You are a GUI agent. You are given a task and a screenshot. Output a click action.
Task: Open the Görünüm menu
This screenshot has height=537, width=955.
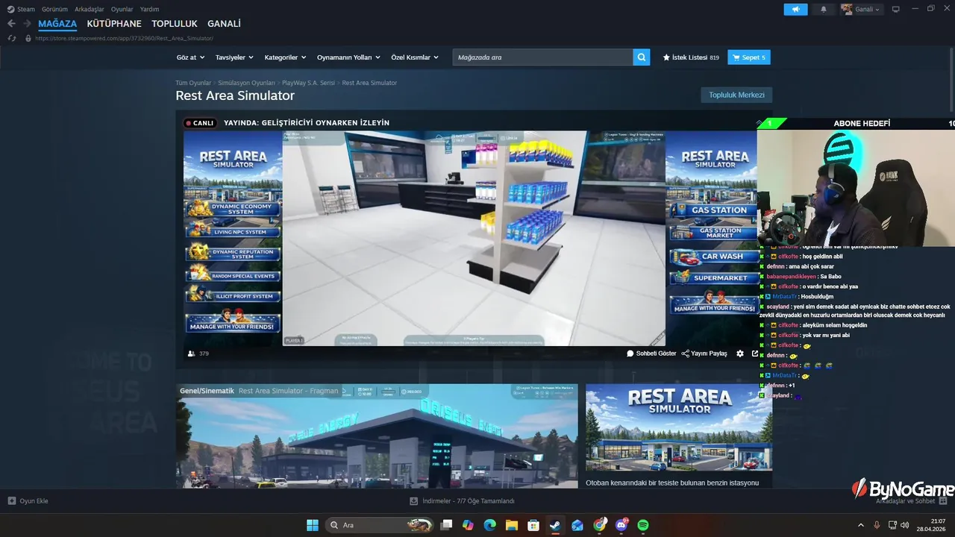click(54, 10)
